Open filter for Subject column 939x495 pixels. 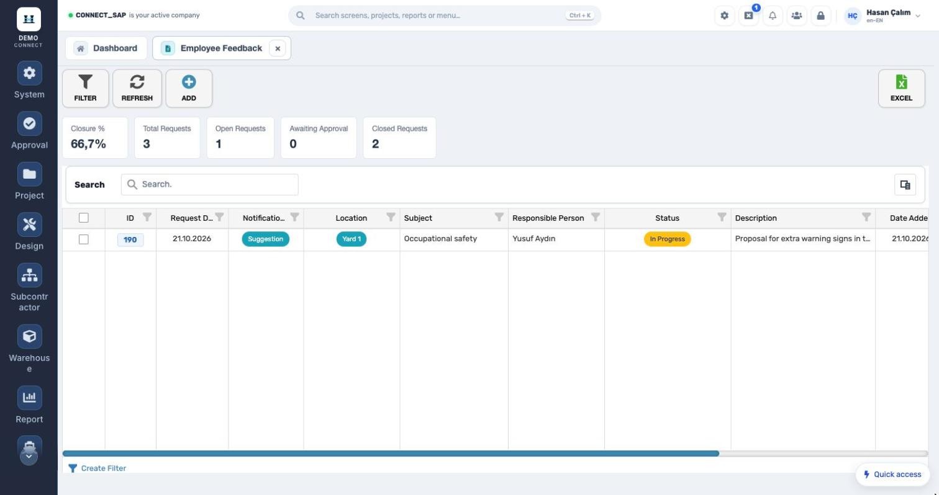[499, 217]
